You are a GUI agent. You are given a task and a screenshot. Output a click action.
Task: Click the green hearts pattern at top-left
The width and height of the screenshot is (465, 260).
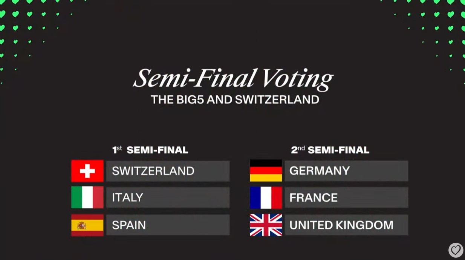tap(23, 23)
